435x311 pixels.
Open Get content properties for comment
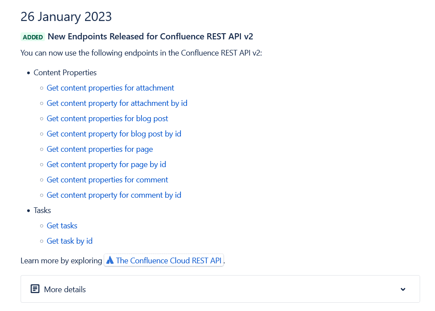tap(107, 180)
